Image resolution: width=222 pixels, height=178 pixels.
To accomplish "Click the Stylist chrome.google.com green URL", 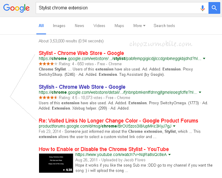I will [120, 59].
